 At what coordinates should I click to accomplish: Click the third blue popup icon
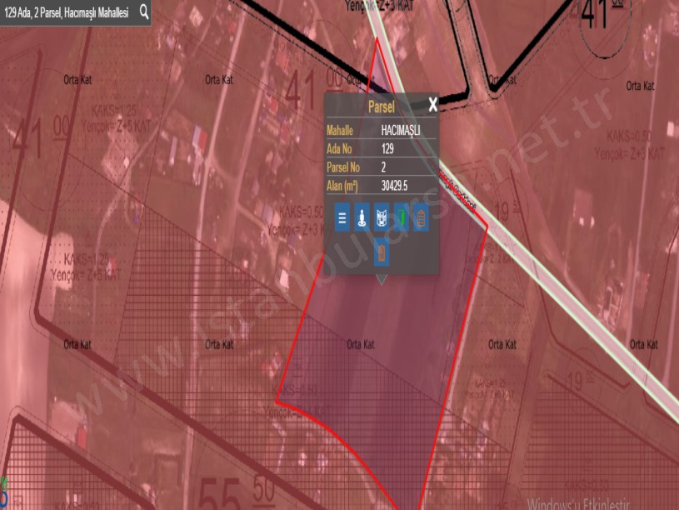382,218
